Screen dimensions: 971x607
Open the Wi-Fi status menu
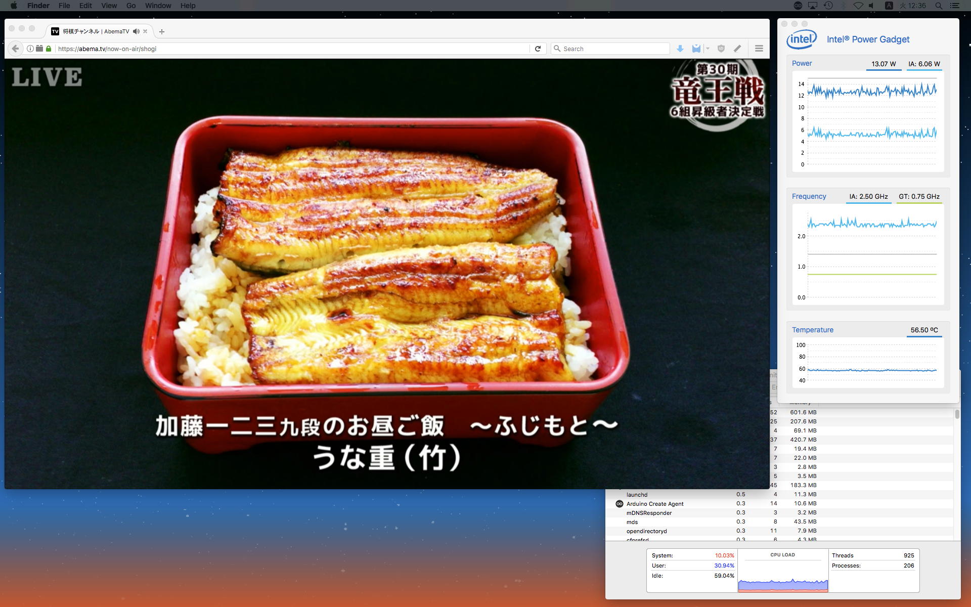pyautogui.click(x=858, y=6)
